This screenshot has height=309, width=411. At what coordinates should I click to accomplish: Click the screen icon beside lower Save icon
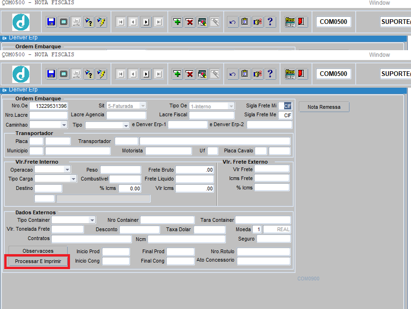64,74
